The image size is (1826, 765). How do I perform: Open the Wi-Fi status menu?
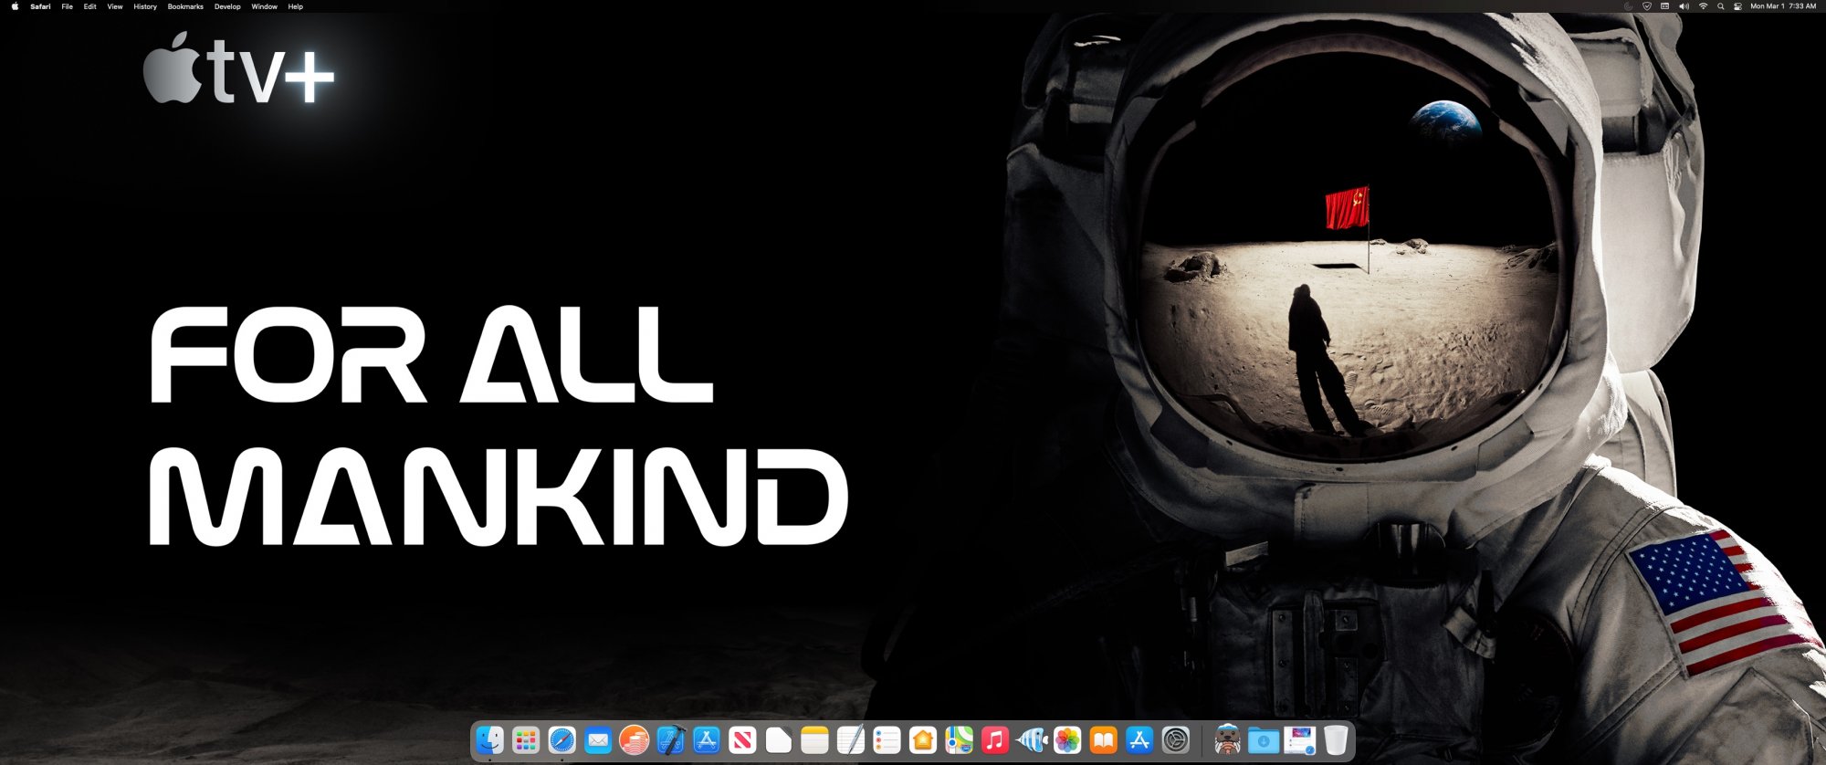click(x=1703, y=6)
